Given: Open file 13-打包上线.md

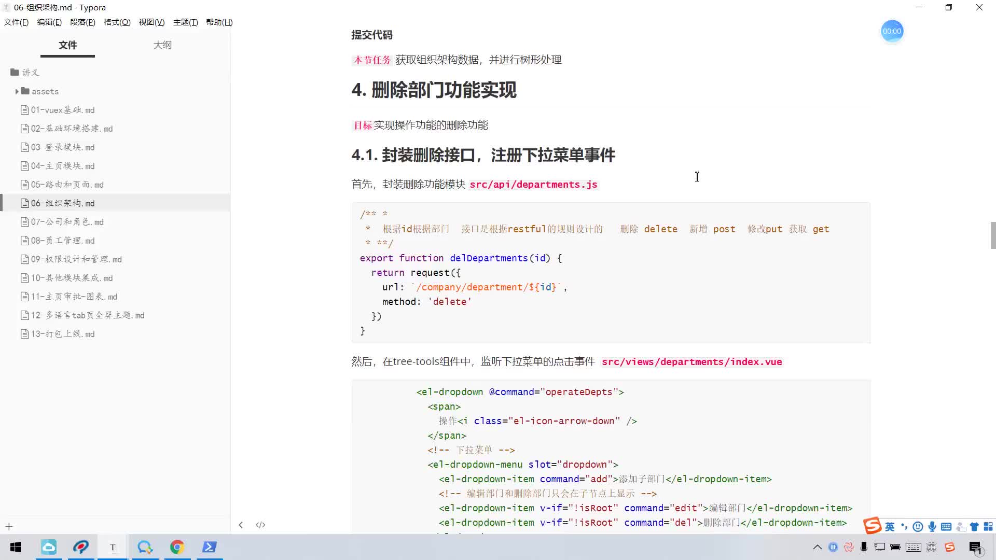Looking at the screenshot, I should tap(58, 334).
